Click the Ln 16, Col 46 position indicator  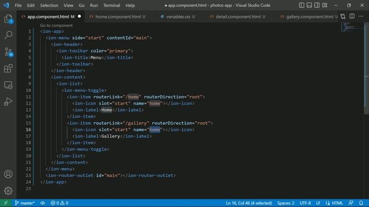248,203
